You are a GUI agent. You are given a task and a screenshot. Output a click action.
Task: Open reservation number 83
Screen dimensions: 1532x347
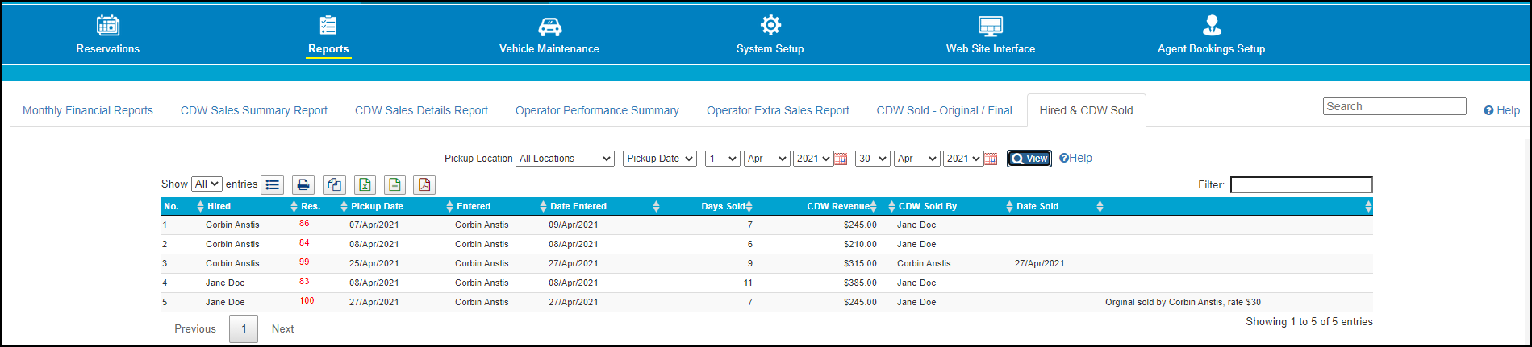[x=304, y=281]
